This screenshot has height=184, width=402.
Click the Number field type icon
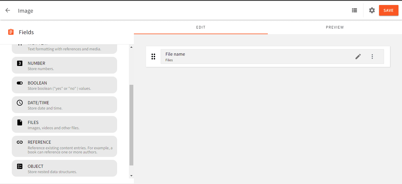click(x=20, y=63)
